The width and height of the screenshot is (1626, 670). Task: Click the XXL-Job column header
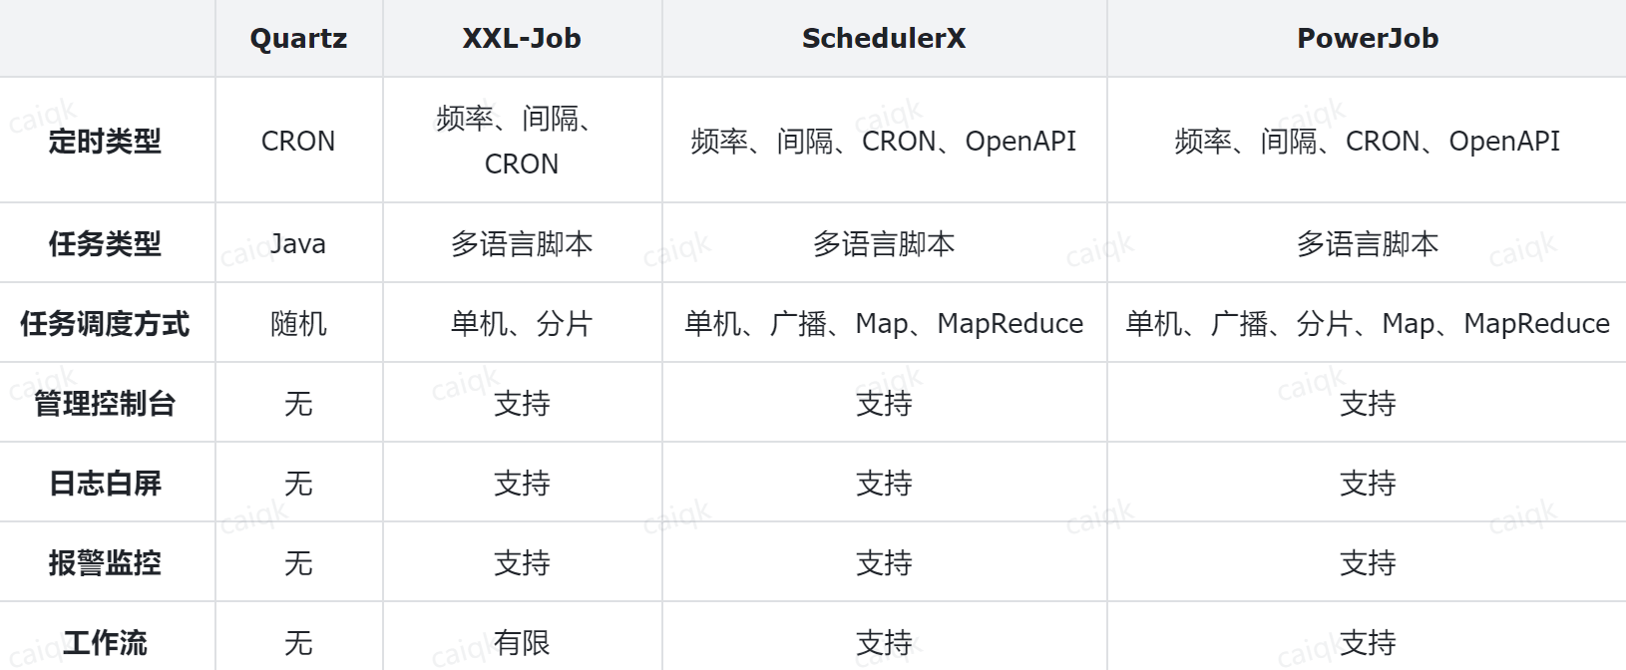click(x=522, y=38)
